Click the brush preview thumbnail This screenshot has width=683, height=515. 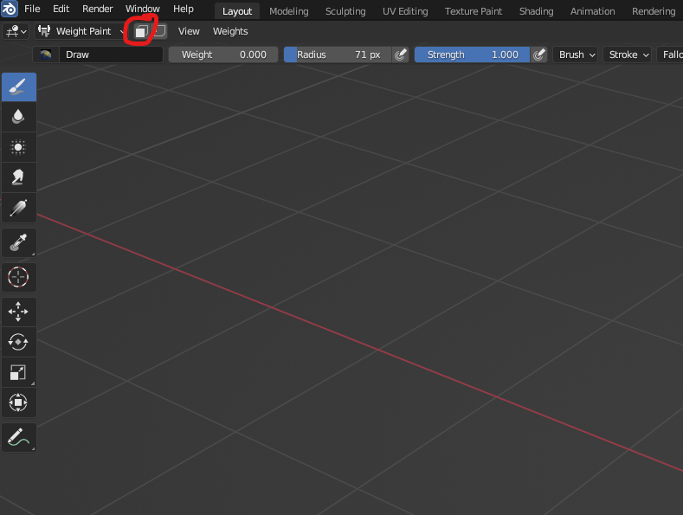point(46,55)
